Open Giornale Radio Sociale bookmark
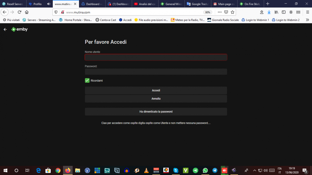312x175 pixels. tap(223, 20)
